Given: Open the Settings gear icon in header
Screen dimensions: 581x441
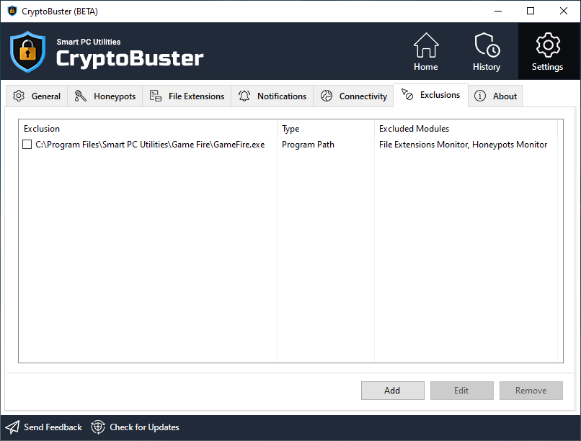Looking at the screenshot, I should [x=548, y=45].
